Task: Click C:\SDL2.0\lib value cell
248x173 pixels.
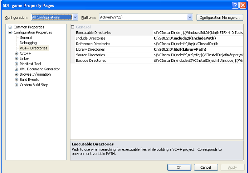Action: [x=198, y=49]
